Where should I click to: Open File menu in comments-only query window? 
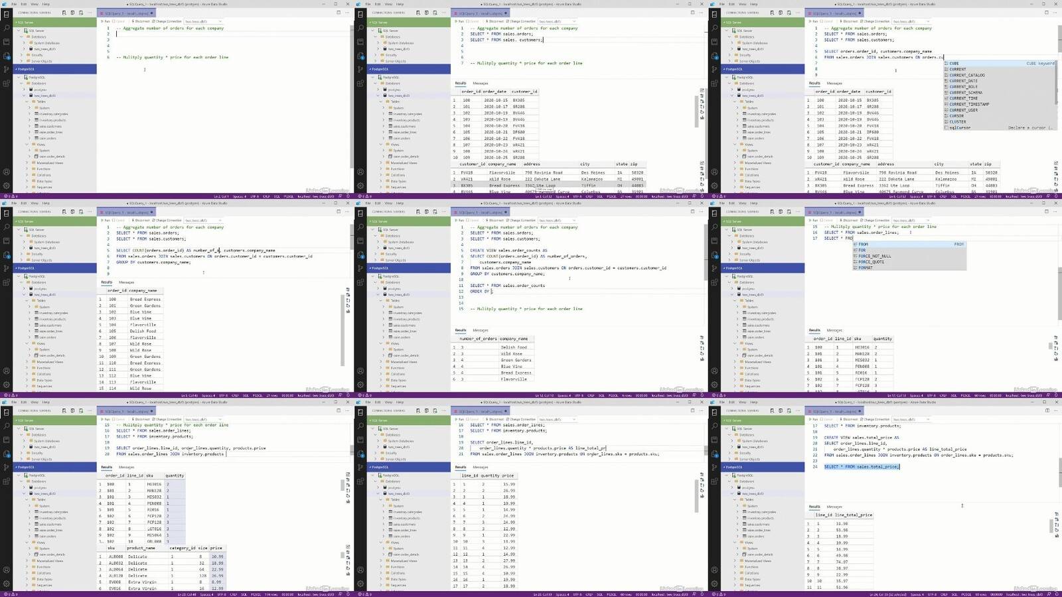point(14,4)
